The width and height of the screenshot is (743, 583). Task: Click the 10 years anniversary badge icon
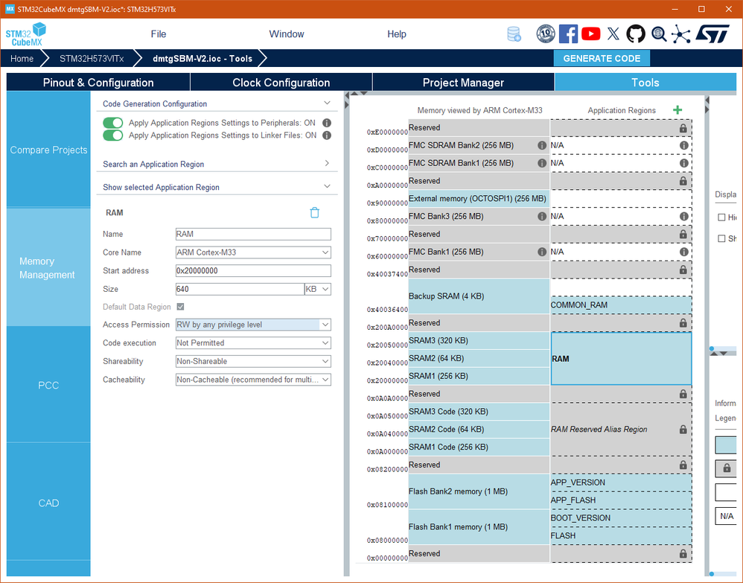(x=546, y=34)
